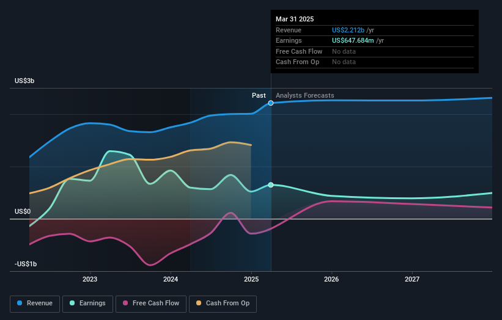The image size is (502, 320).
Task: Toggle the Earnings series legend button
Action: coord(87,304)
